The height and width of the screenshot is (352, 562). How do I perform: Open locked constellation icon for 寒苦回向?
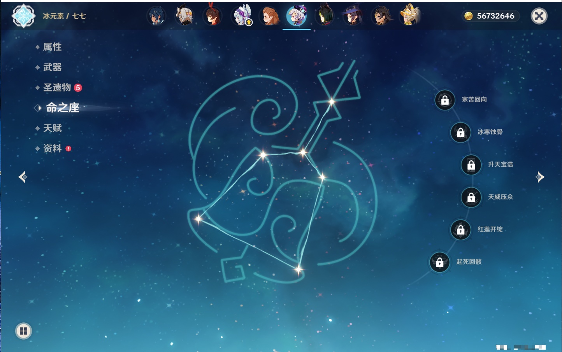pyautogui.click(x=445, y=100)
